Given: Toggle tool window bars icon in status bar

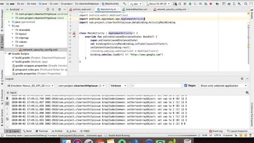Looking at the screenshot, I should (x=2, y=135).
